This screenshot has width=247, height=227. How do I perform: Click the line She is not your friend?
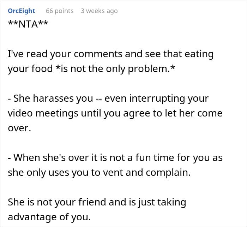(x=97, y=202)
